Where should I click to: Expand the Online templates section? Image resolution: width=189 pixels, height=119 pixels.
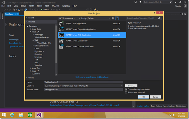[x=27, y=78]
